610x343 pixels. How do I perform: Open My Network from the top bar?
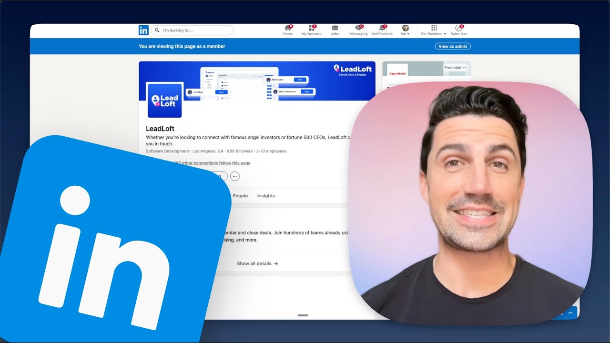tap(311, 30)
